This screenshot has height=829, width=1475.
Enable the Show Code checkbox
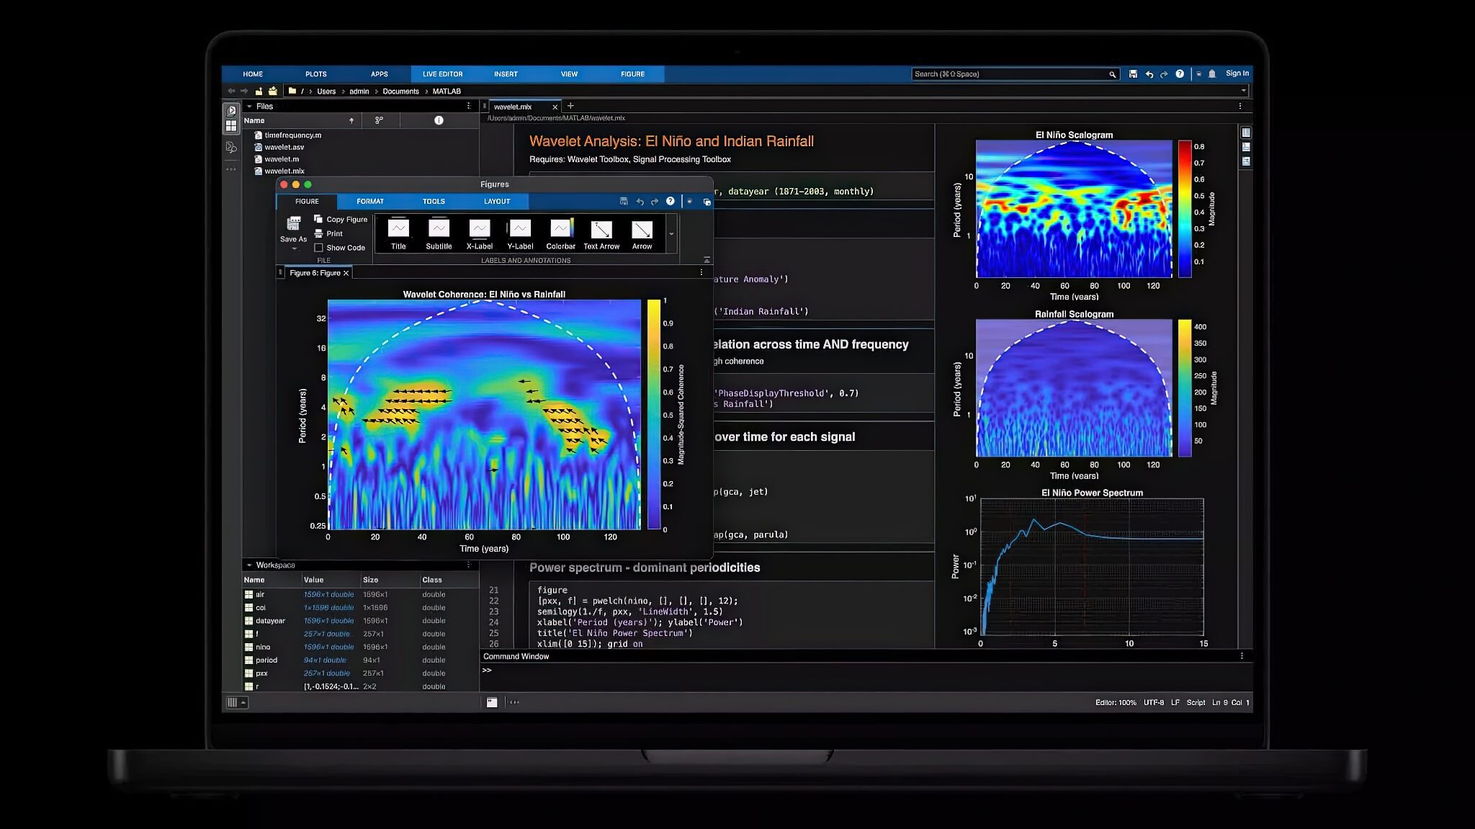coord(318,248)
